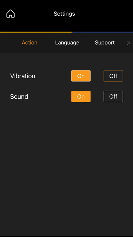
Task: Go to the home screen via house icon
Action: [11, 14]
